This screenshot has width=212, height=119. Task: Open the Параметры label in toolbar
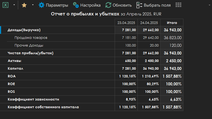(57, 5)
